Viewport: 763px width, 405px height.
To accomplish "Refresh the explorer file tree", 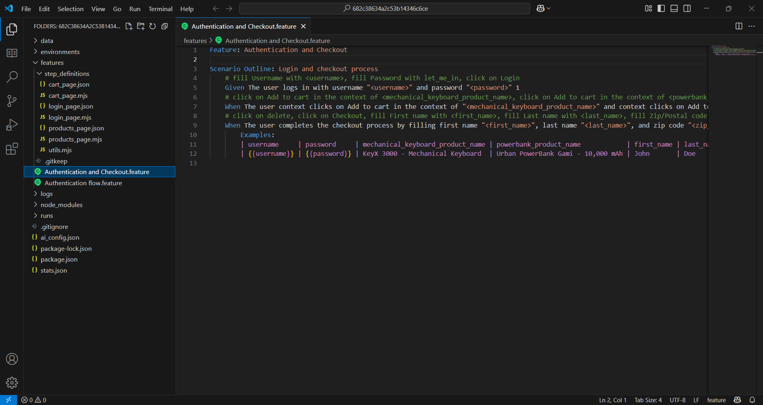I will [x=153, y=26].
